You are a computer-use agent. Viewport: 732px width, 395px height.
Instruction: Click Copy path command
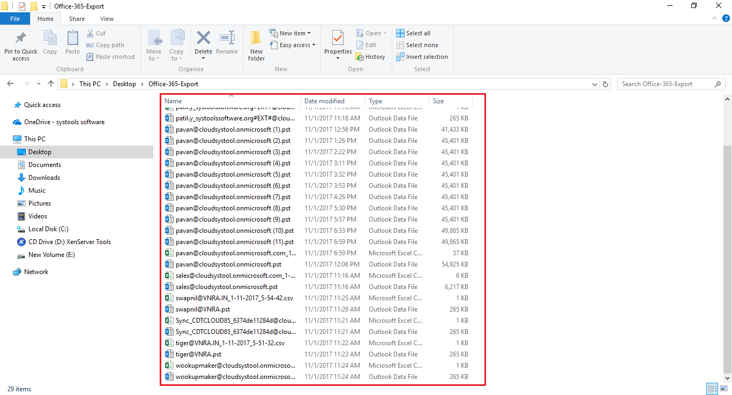pyautogui.click(x=105, y=45)
